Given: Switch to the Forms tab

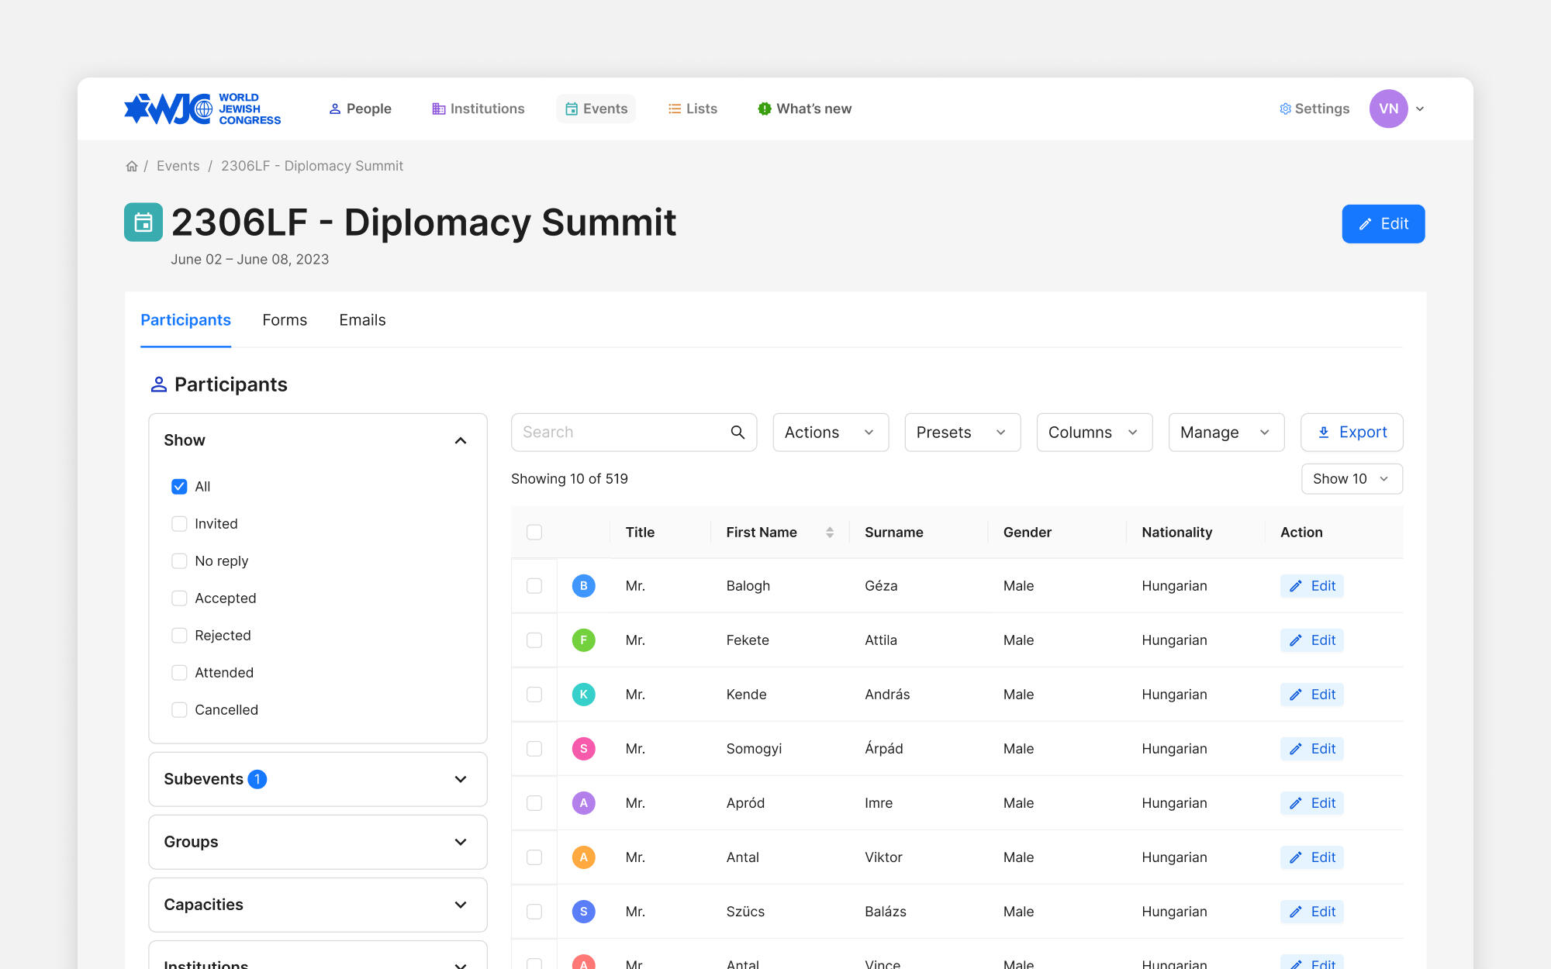Looking at the screenshot, I should [x=285, y=320].
